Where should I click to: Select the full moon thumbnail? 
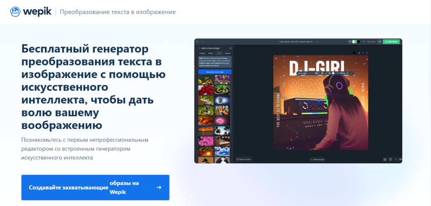[222, 100]
